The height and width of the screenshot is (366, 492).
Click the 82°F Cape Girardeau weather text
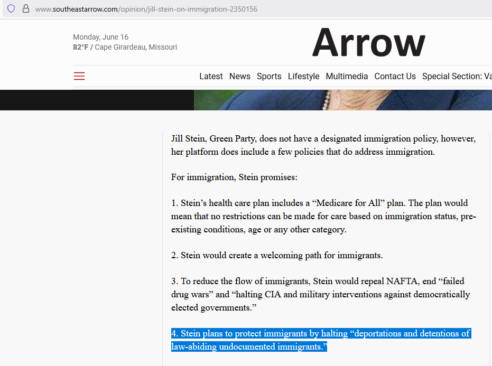[x=125, y=47]
